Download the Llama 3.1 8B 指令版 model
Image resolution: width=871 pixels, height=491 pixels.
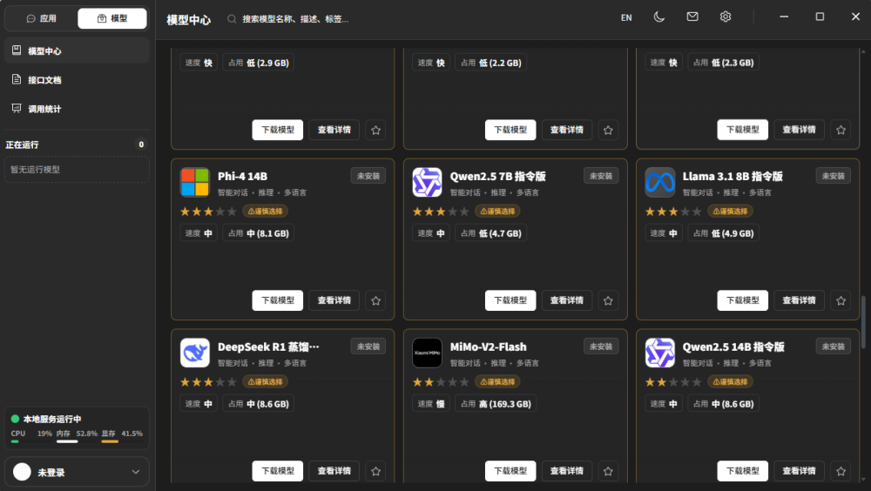(743, 300)
